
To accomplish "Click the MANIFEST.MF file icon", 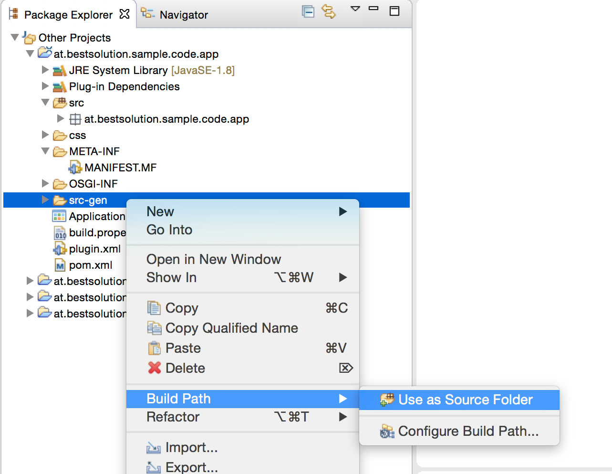I will pos(75,168).
